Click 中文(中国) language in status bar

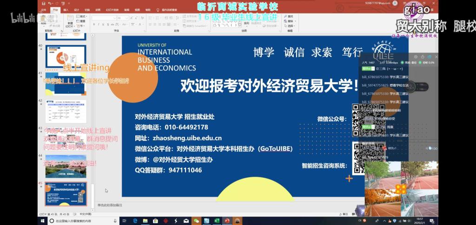pyautogui.click(x=86, y=214)
